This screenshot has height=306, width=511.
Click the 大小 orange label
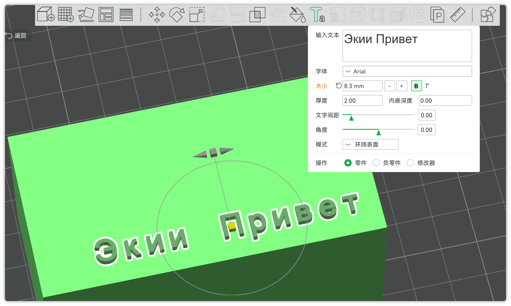[x=321, y=86]
